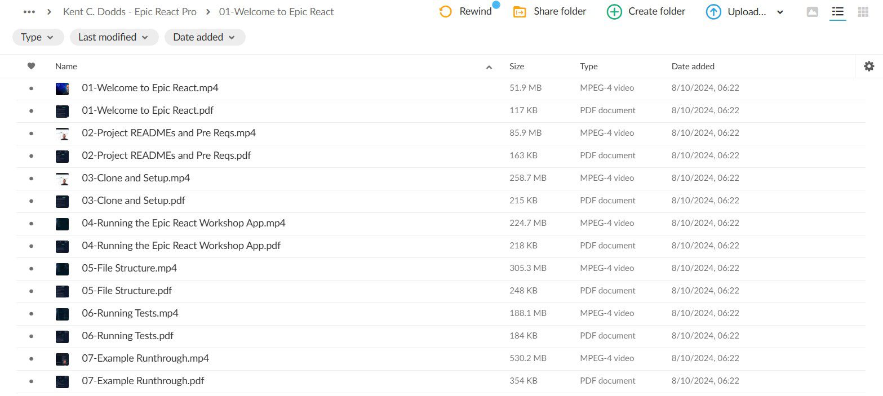Click the Share folder icon
Viewport: 883px width, 396px height.
(x=520, y=12)
